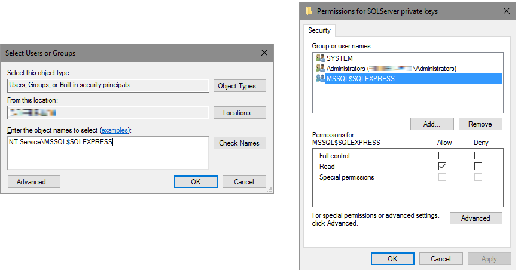Close the Select Users or Groups dialog
The height and width of the screenshot is (271, 518).
tap(264, 53)
